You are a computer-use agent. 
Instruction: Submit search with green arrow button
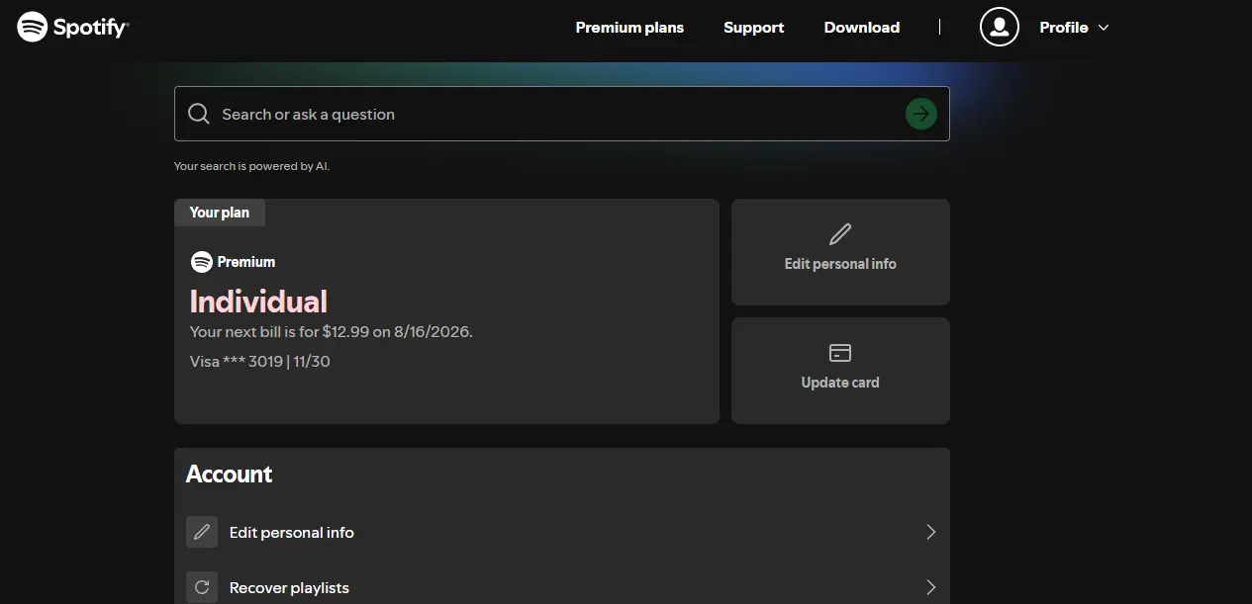point(921,114)
